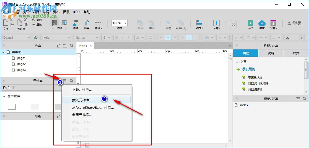Open the font size 13 dropdown
This screenshot has height=148, width=309.
click(106, 38)
